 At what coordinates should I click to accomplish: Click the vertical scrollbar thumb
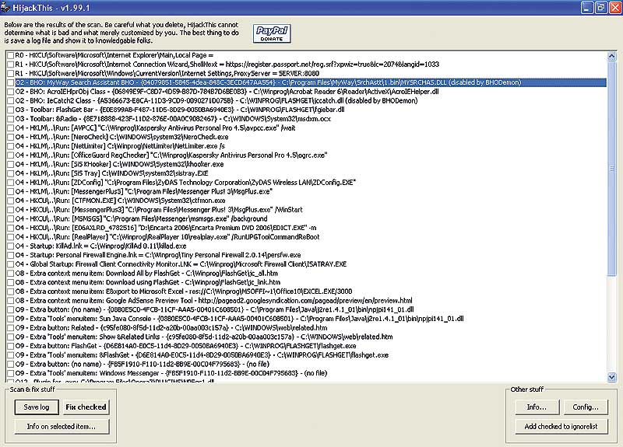pos(612,168)
